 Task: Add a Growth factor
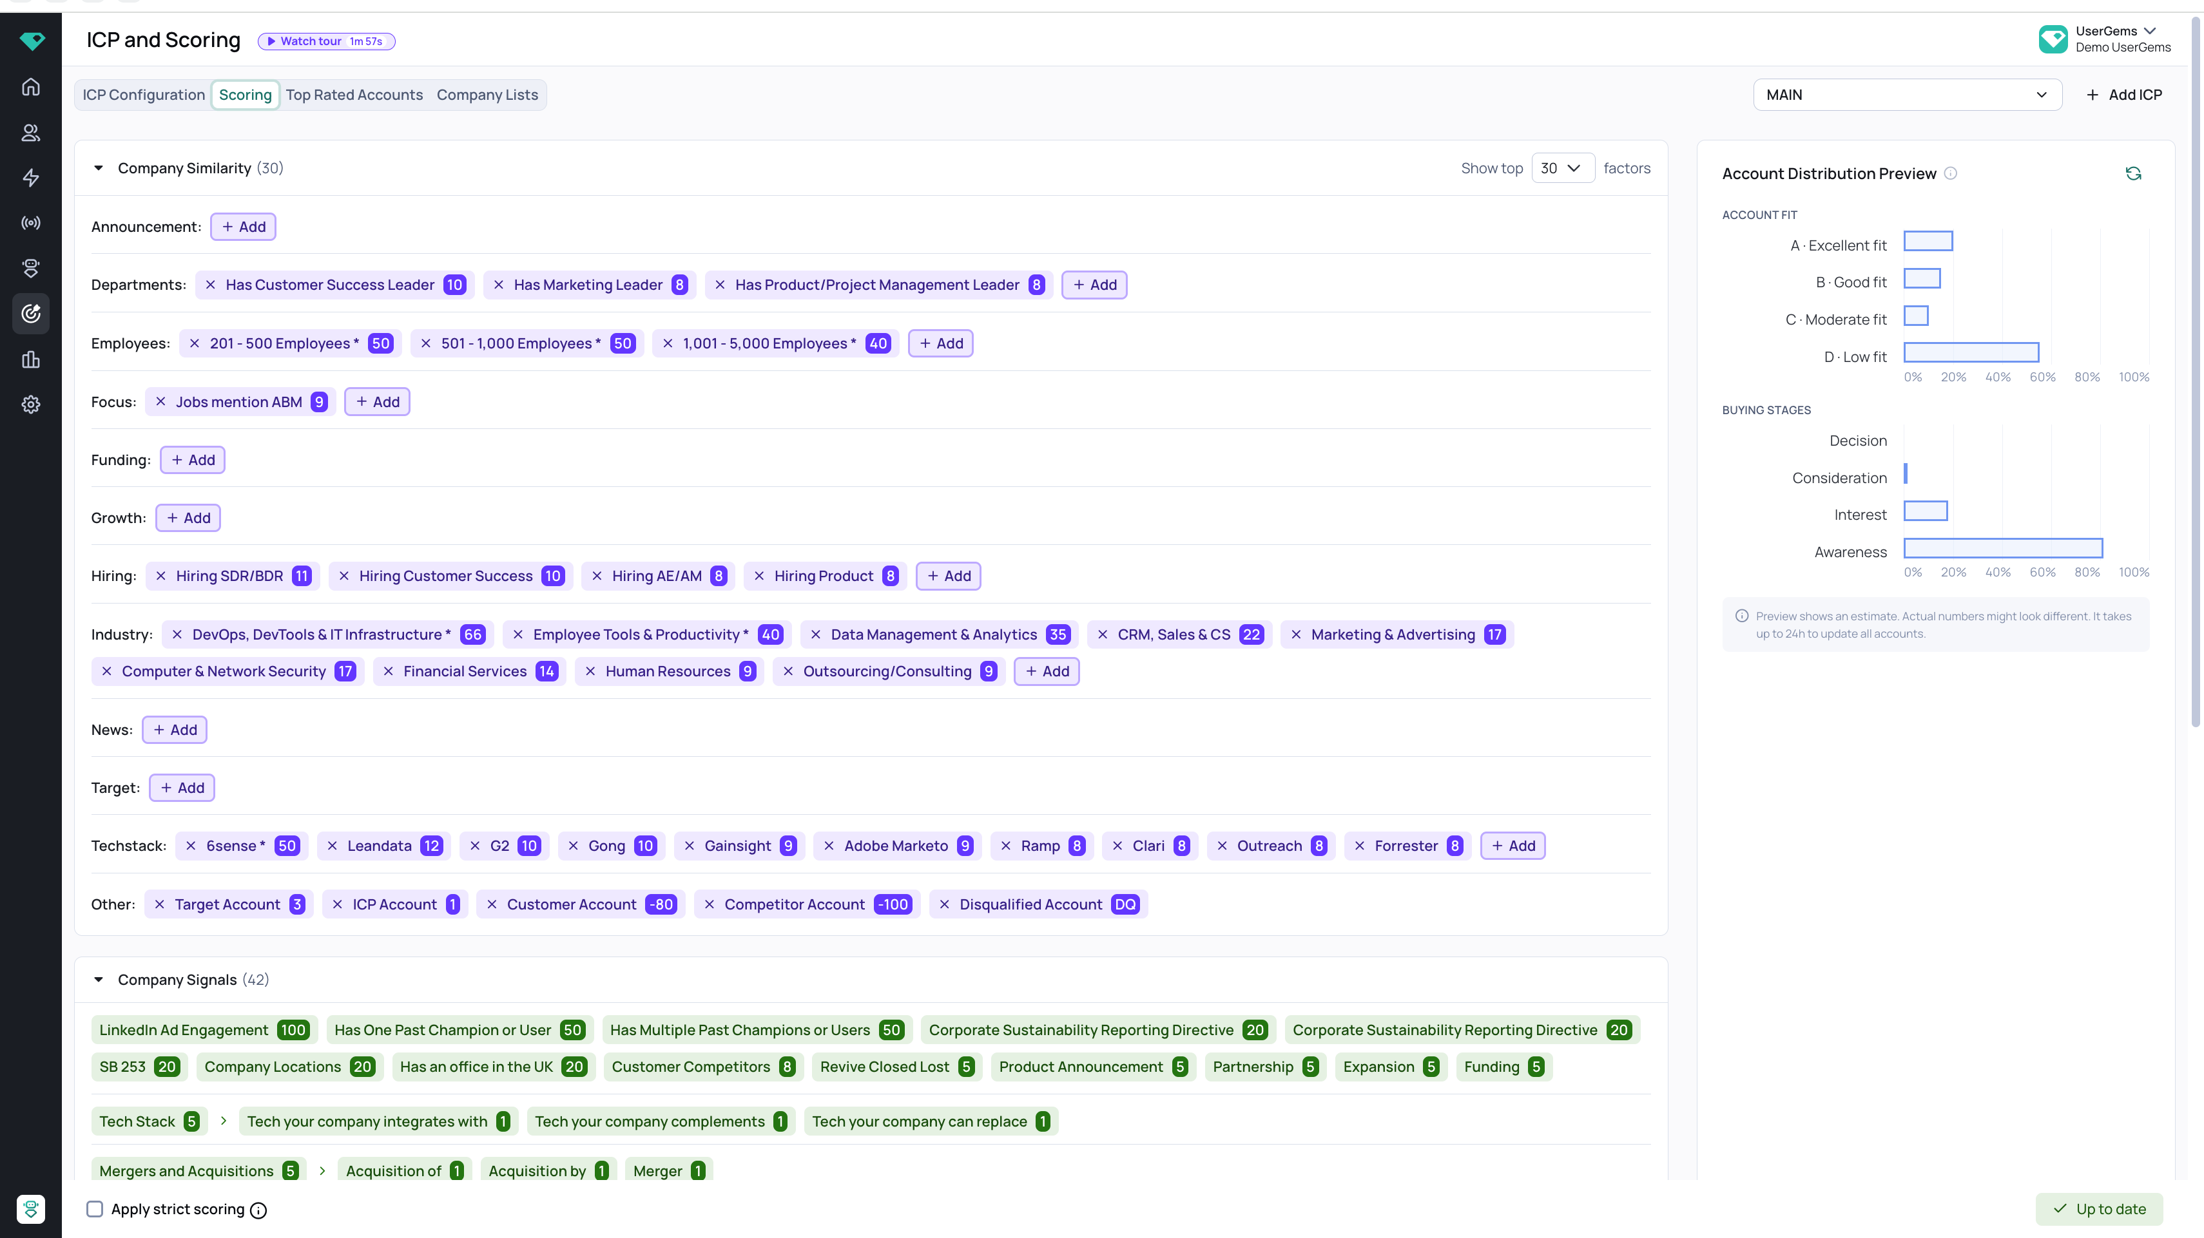click(x=188, y=518)
